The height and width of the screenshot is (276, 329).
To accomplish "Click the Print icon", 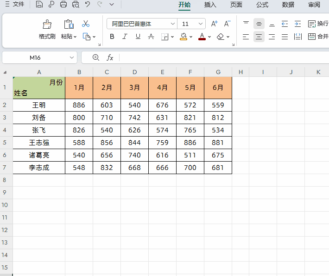I will tap(63, 5).
